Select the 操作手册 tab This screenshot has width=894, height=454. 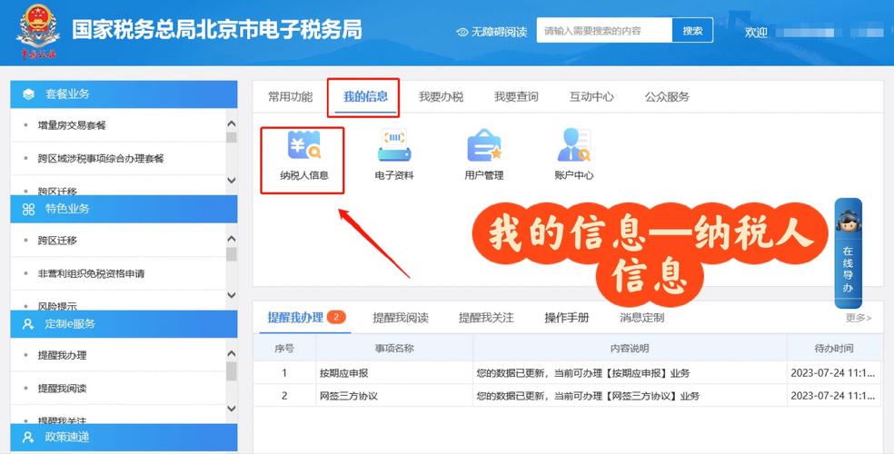(567, 318)
